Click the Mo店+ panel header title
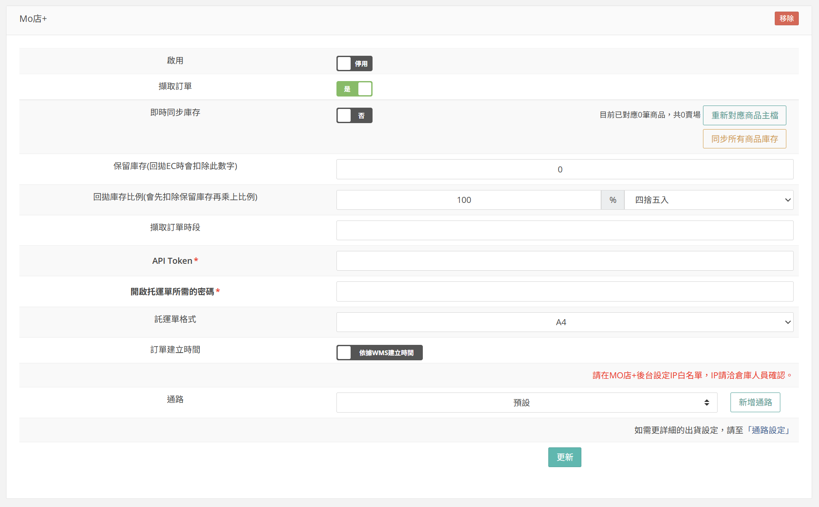819x507 pixels. (x=33, y=19)
